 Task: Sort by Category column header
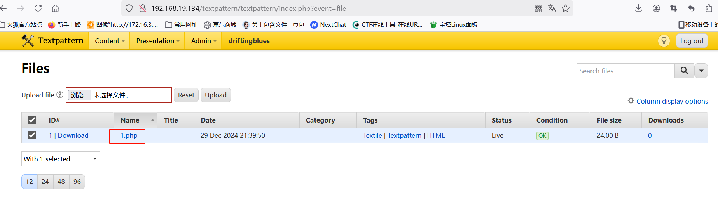320,120
